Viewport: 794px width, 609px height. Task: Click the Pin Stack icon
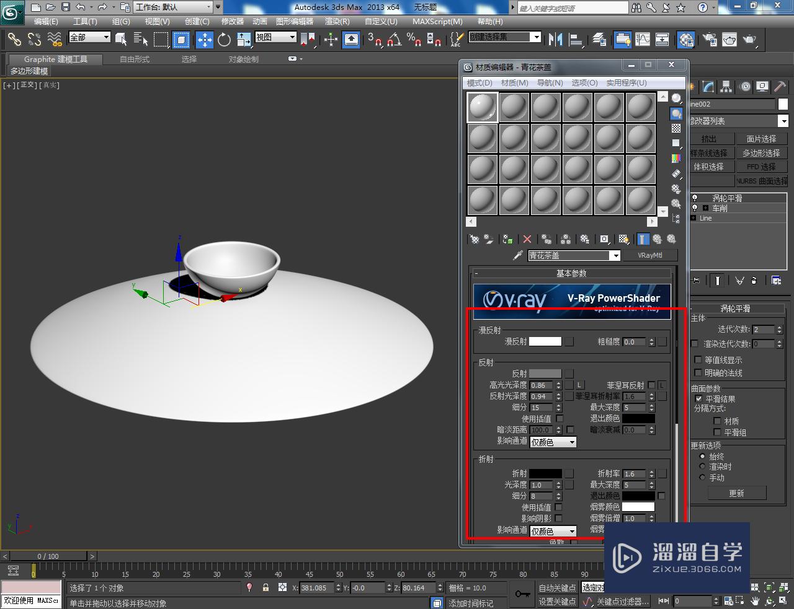(697, 281)
